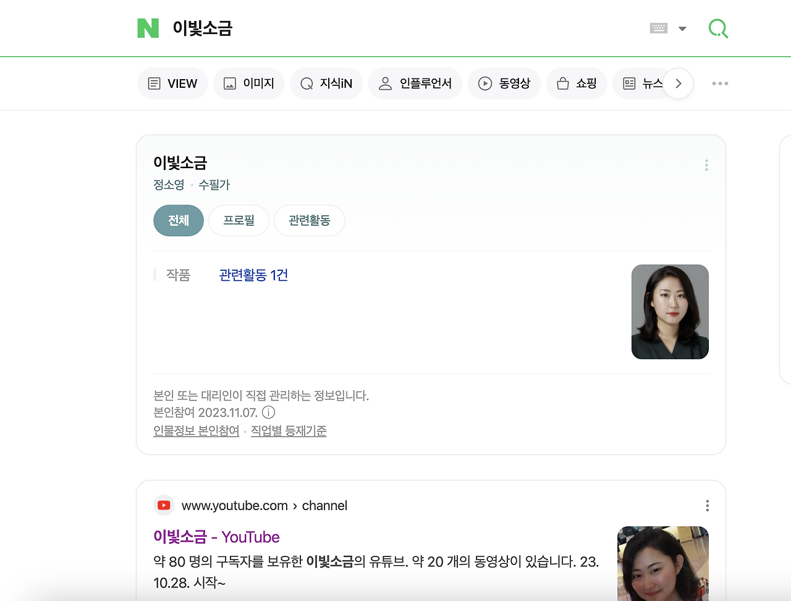Open the 지식iN search section icon

[306, 83]
